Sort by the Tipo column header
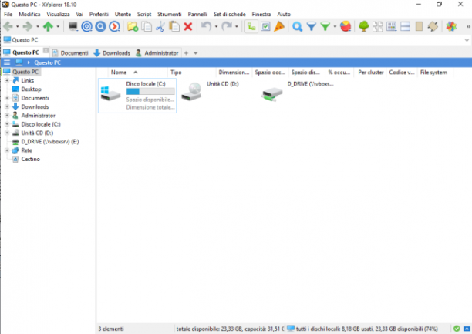 click(192, 73)
